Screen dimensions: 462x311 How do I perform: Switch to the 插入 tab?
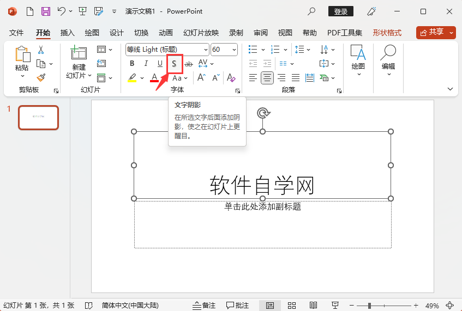68,33
